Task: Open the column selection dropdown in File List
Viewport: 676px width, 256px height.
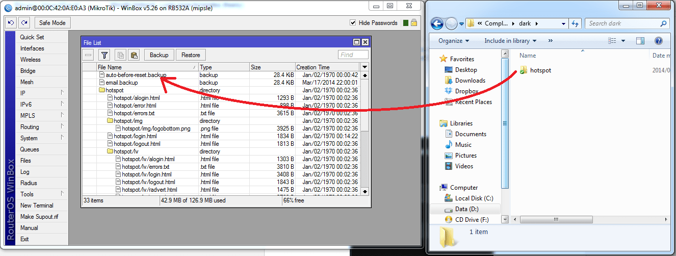Action: click(x=365, y=67)
